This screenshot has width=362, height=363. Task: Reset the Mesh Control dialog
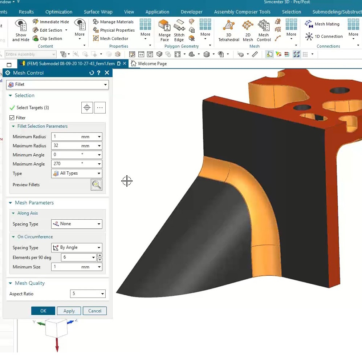click(x=91, y=73)
